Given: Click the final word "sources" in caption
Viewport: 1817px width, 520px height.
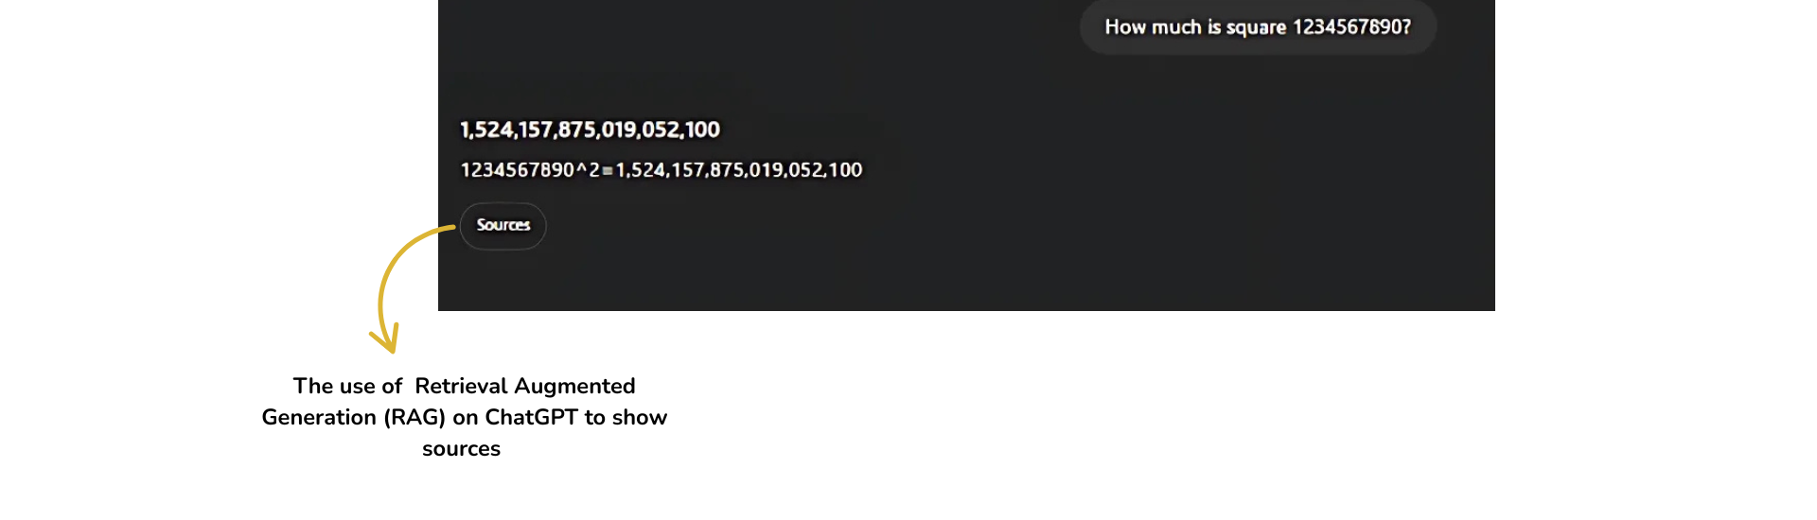Looking at the screenshot, I should click(461, 448).
